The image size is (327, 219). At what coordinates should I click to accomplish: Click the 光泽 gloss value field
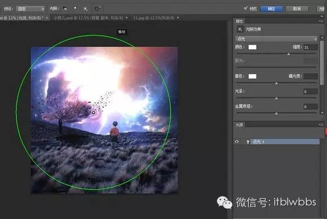[310, 91]
